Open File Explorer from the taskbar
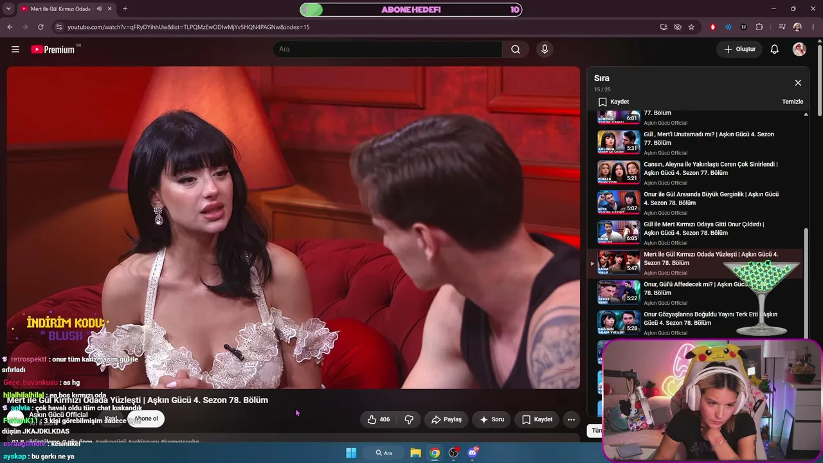The image size is (823, 463). (415, 453)
